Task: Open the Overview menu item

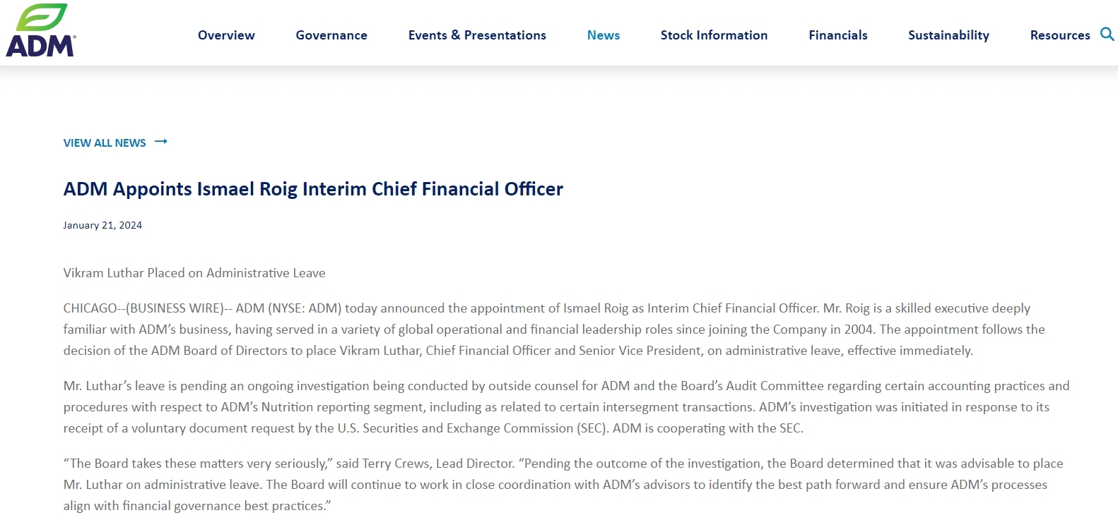Action: click(226, 35)
